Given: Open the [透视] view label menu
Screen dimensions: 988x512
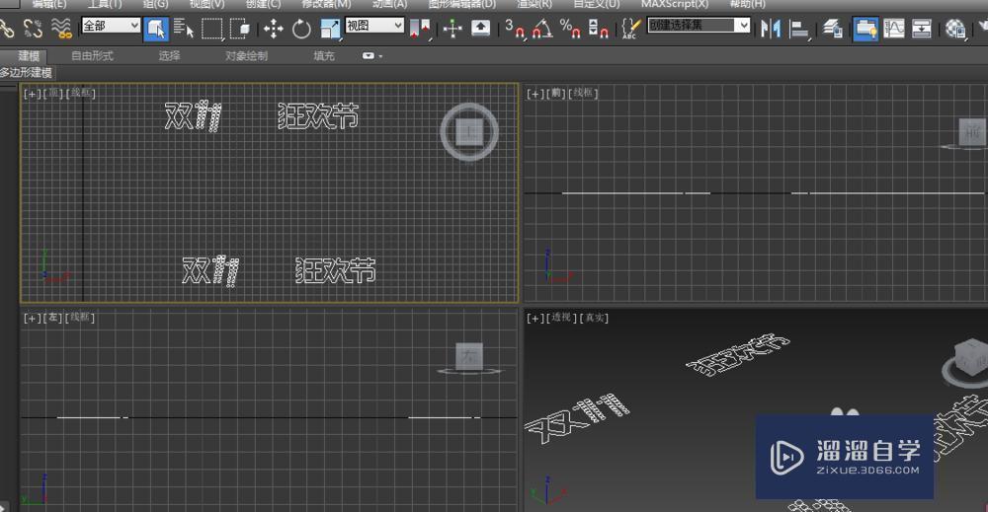Looking at the screenshot, I should click(x=561, y=319).
